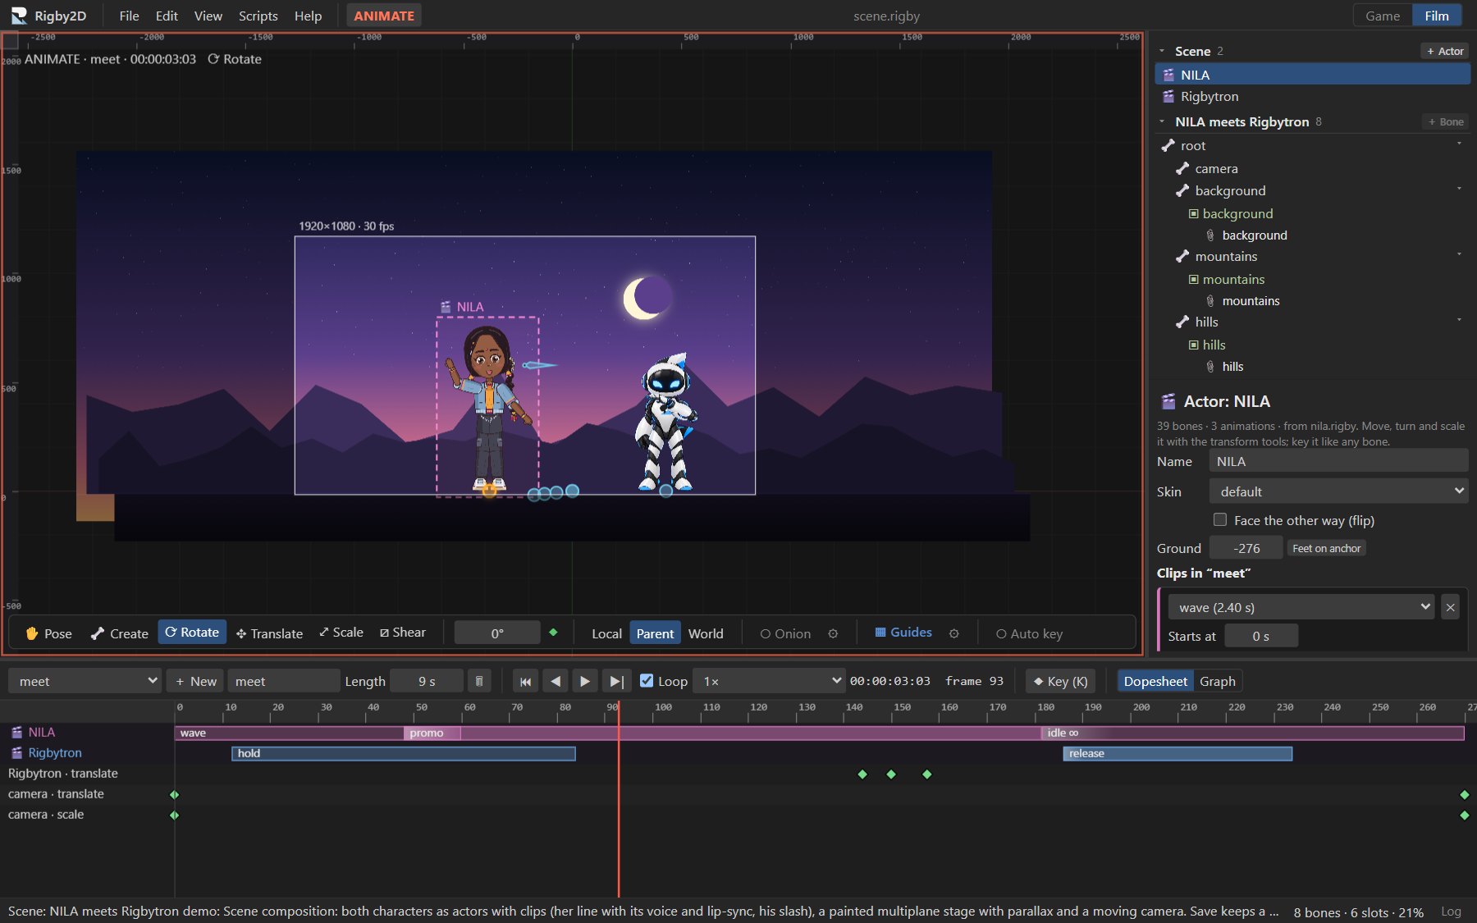Open the animation selector dropdown showing meet
Screen dimensions: 1477x923
(85, 681)
